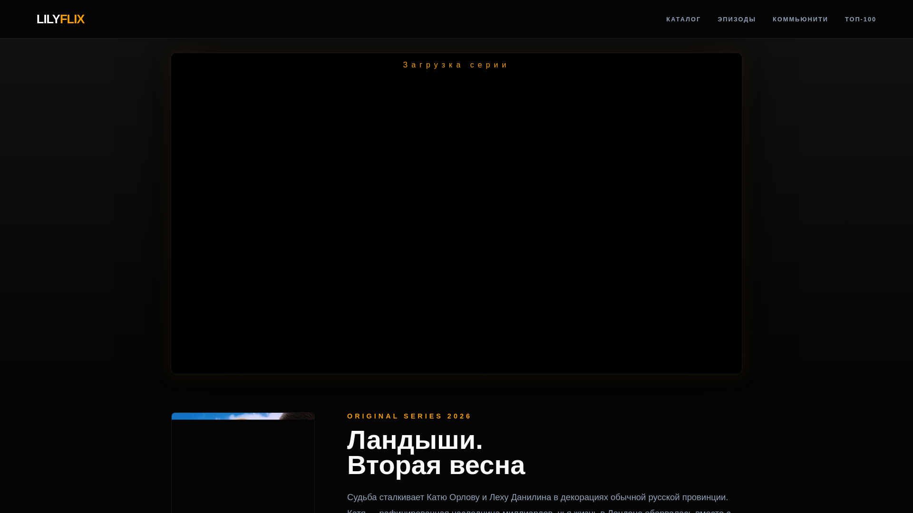Click the series poster thumbnail

(x=243, y=463)
